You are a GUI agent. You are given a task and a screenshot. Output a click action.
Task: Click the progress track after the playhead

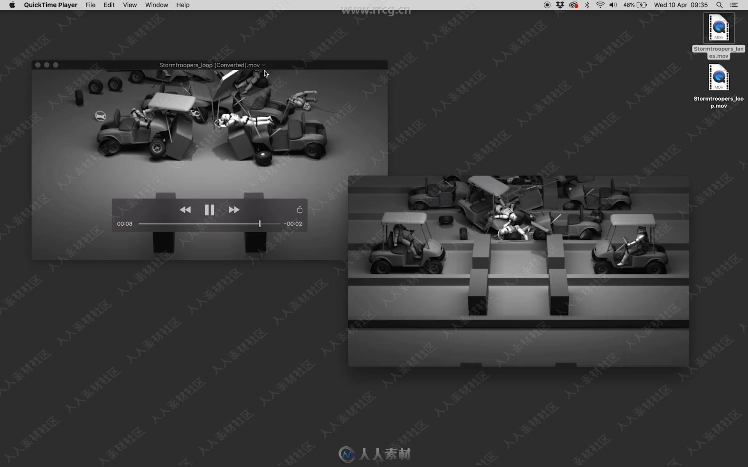(x=270, y=224)
